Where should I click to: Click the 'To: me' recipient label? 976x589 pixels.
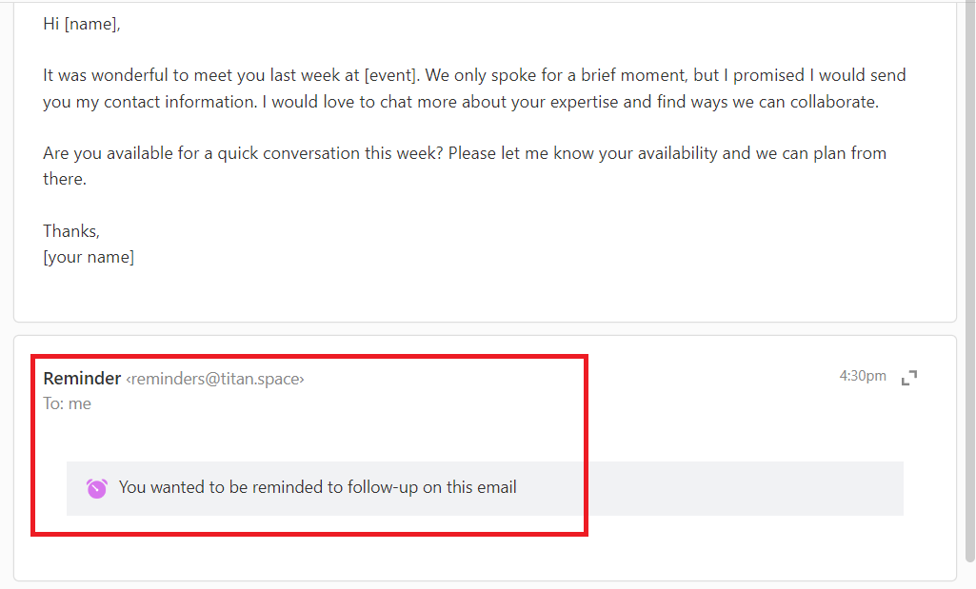click(67, 403)
